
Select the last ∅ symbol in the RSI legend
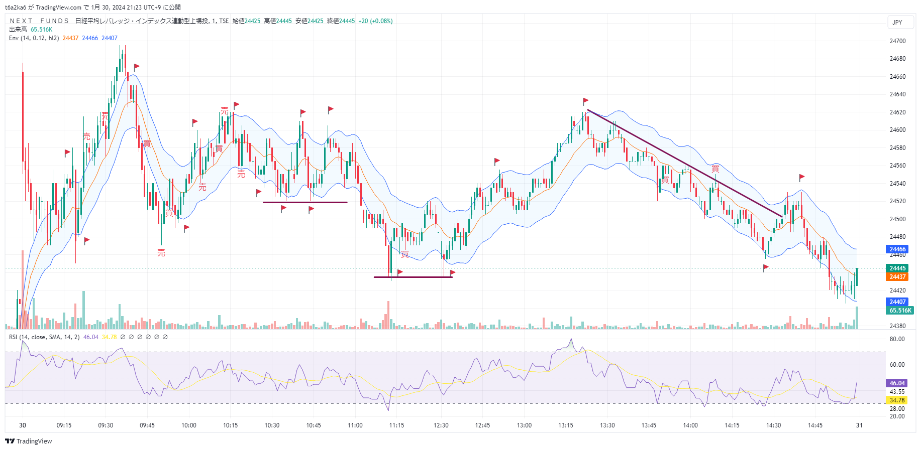pos(165,337)
